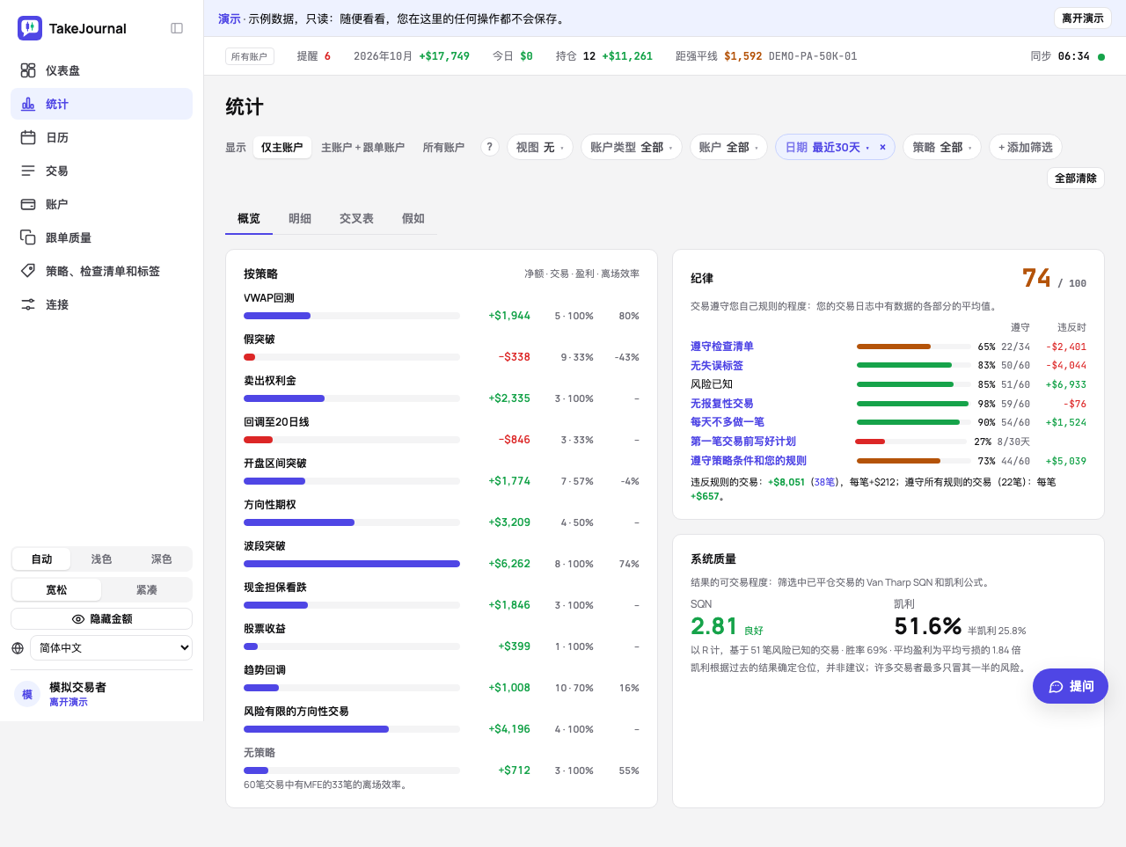Open the 提问 chat button
Screen dimensions: 1126x847
click(x=1071, y=686)
